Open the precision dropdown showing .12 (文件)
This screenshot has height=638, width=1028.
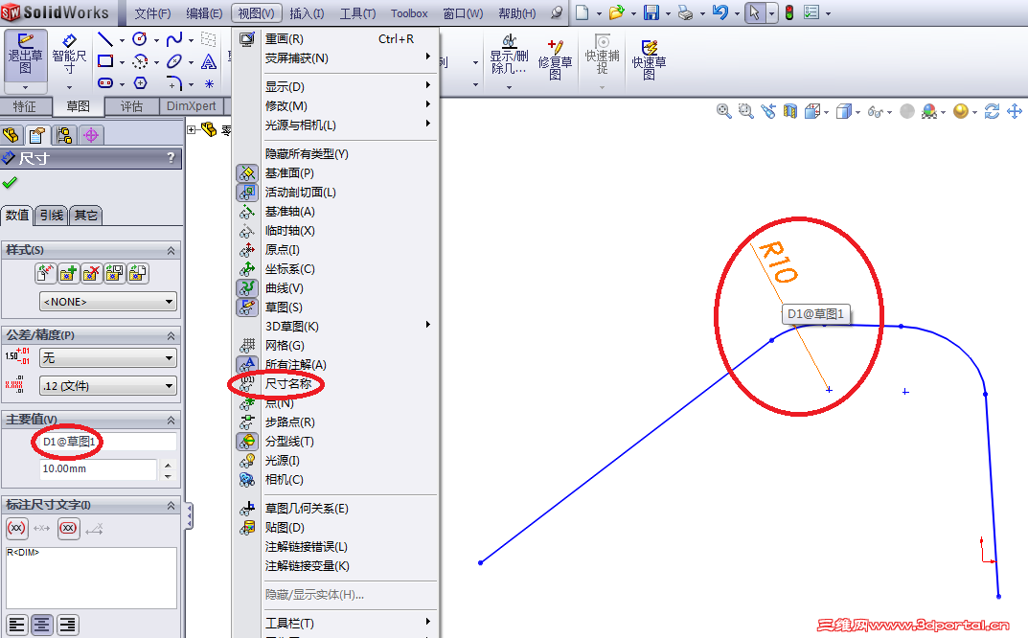coord(106,384)
